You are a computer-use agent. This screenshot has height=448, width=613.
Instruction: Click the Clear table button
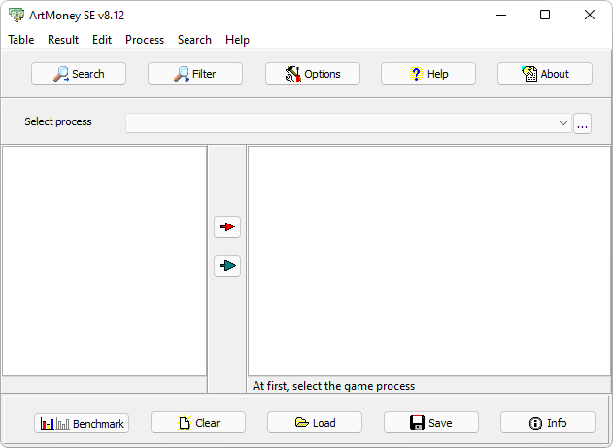[198, 422]
